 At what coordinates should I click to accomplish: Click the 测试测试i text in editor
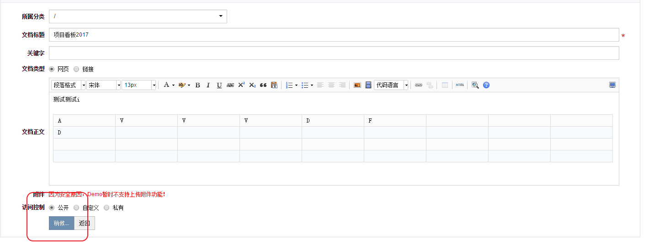tap(66, 99)
